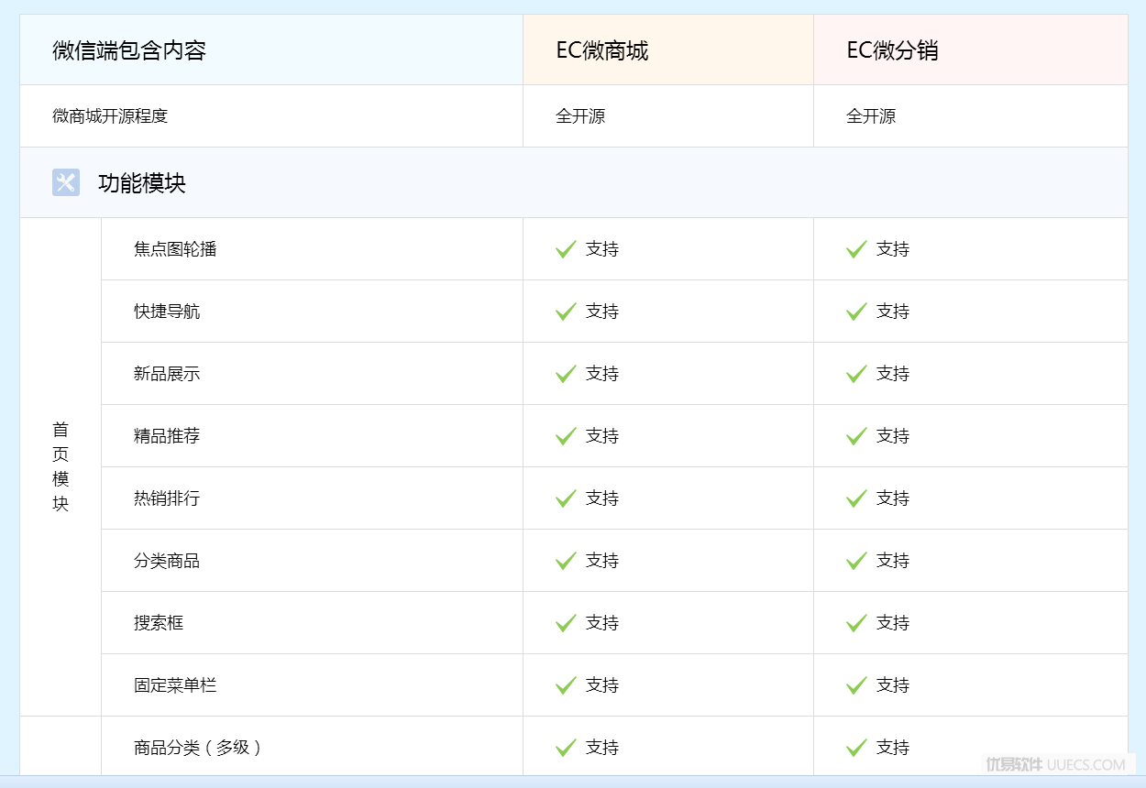Click EC微商城 checkmark in 焦点图轮播 row
The image size is (1146, 788).
(x=566, y=249)
